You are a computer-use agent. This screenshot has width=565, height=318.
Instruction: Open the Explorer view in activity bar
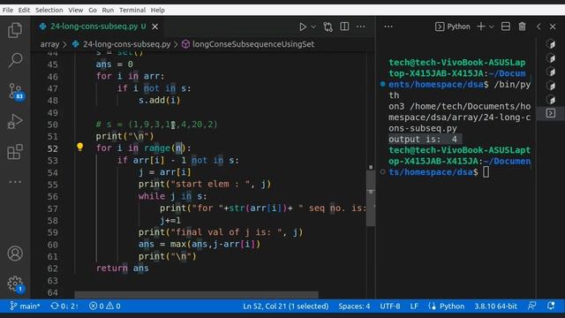[x=15, y=30]
